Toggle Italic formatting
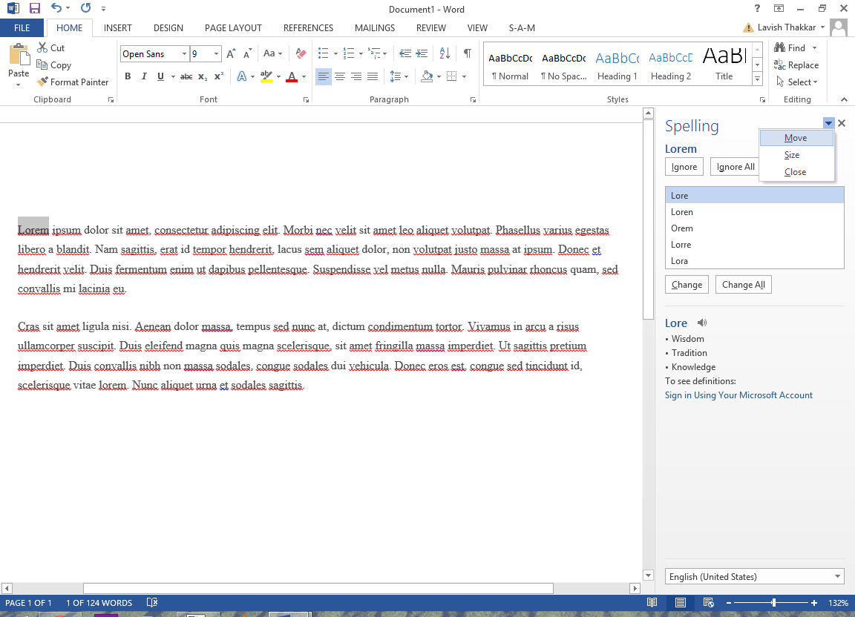855x617 pixels. click(x=143, y=76)
